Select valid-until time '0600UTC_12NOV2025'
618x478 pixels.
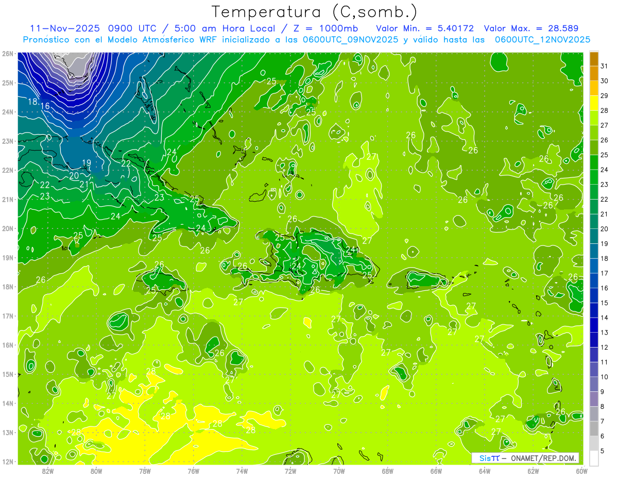pos(542,40)
